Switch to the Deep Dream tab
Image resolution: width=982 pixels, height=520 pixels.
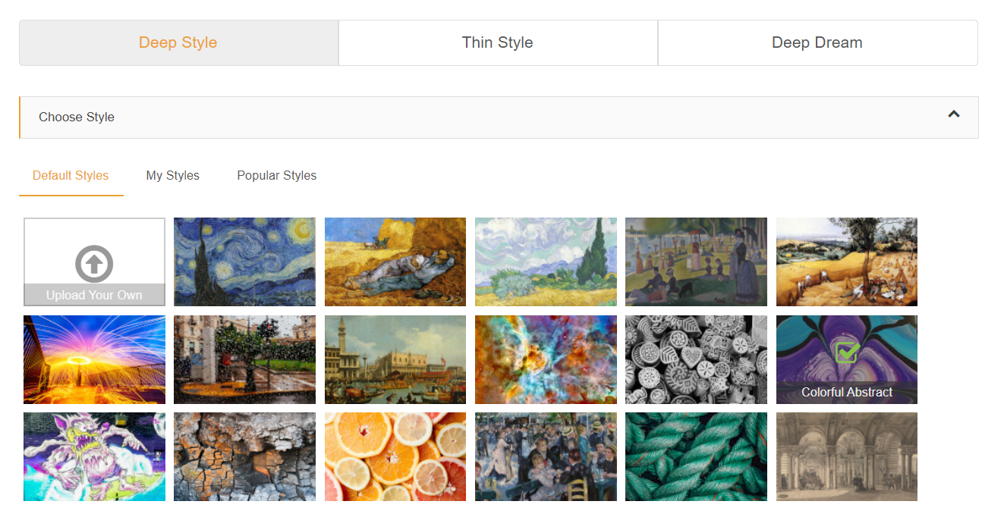[x=817, y=42]
